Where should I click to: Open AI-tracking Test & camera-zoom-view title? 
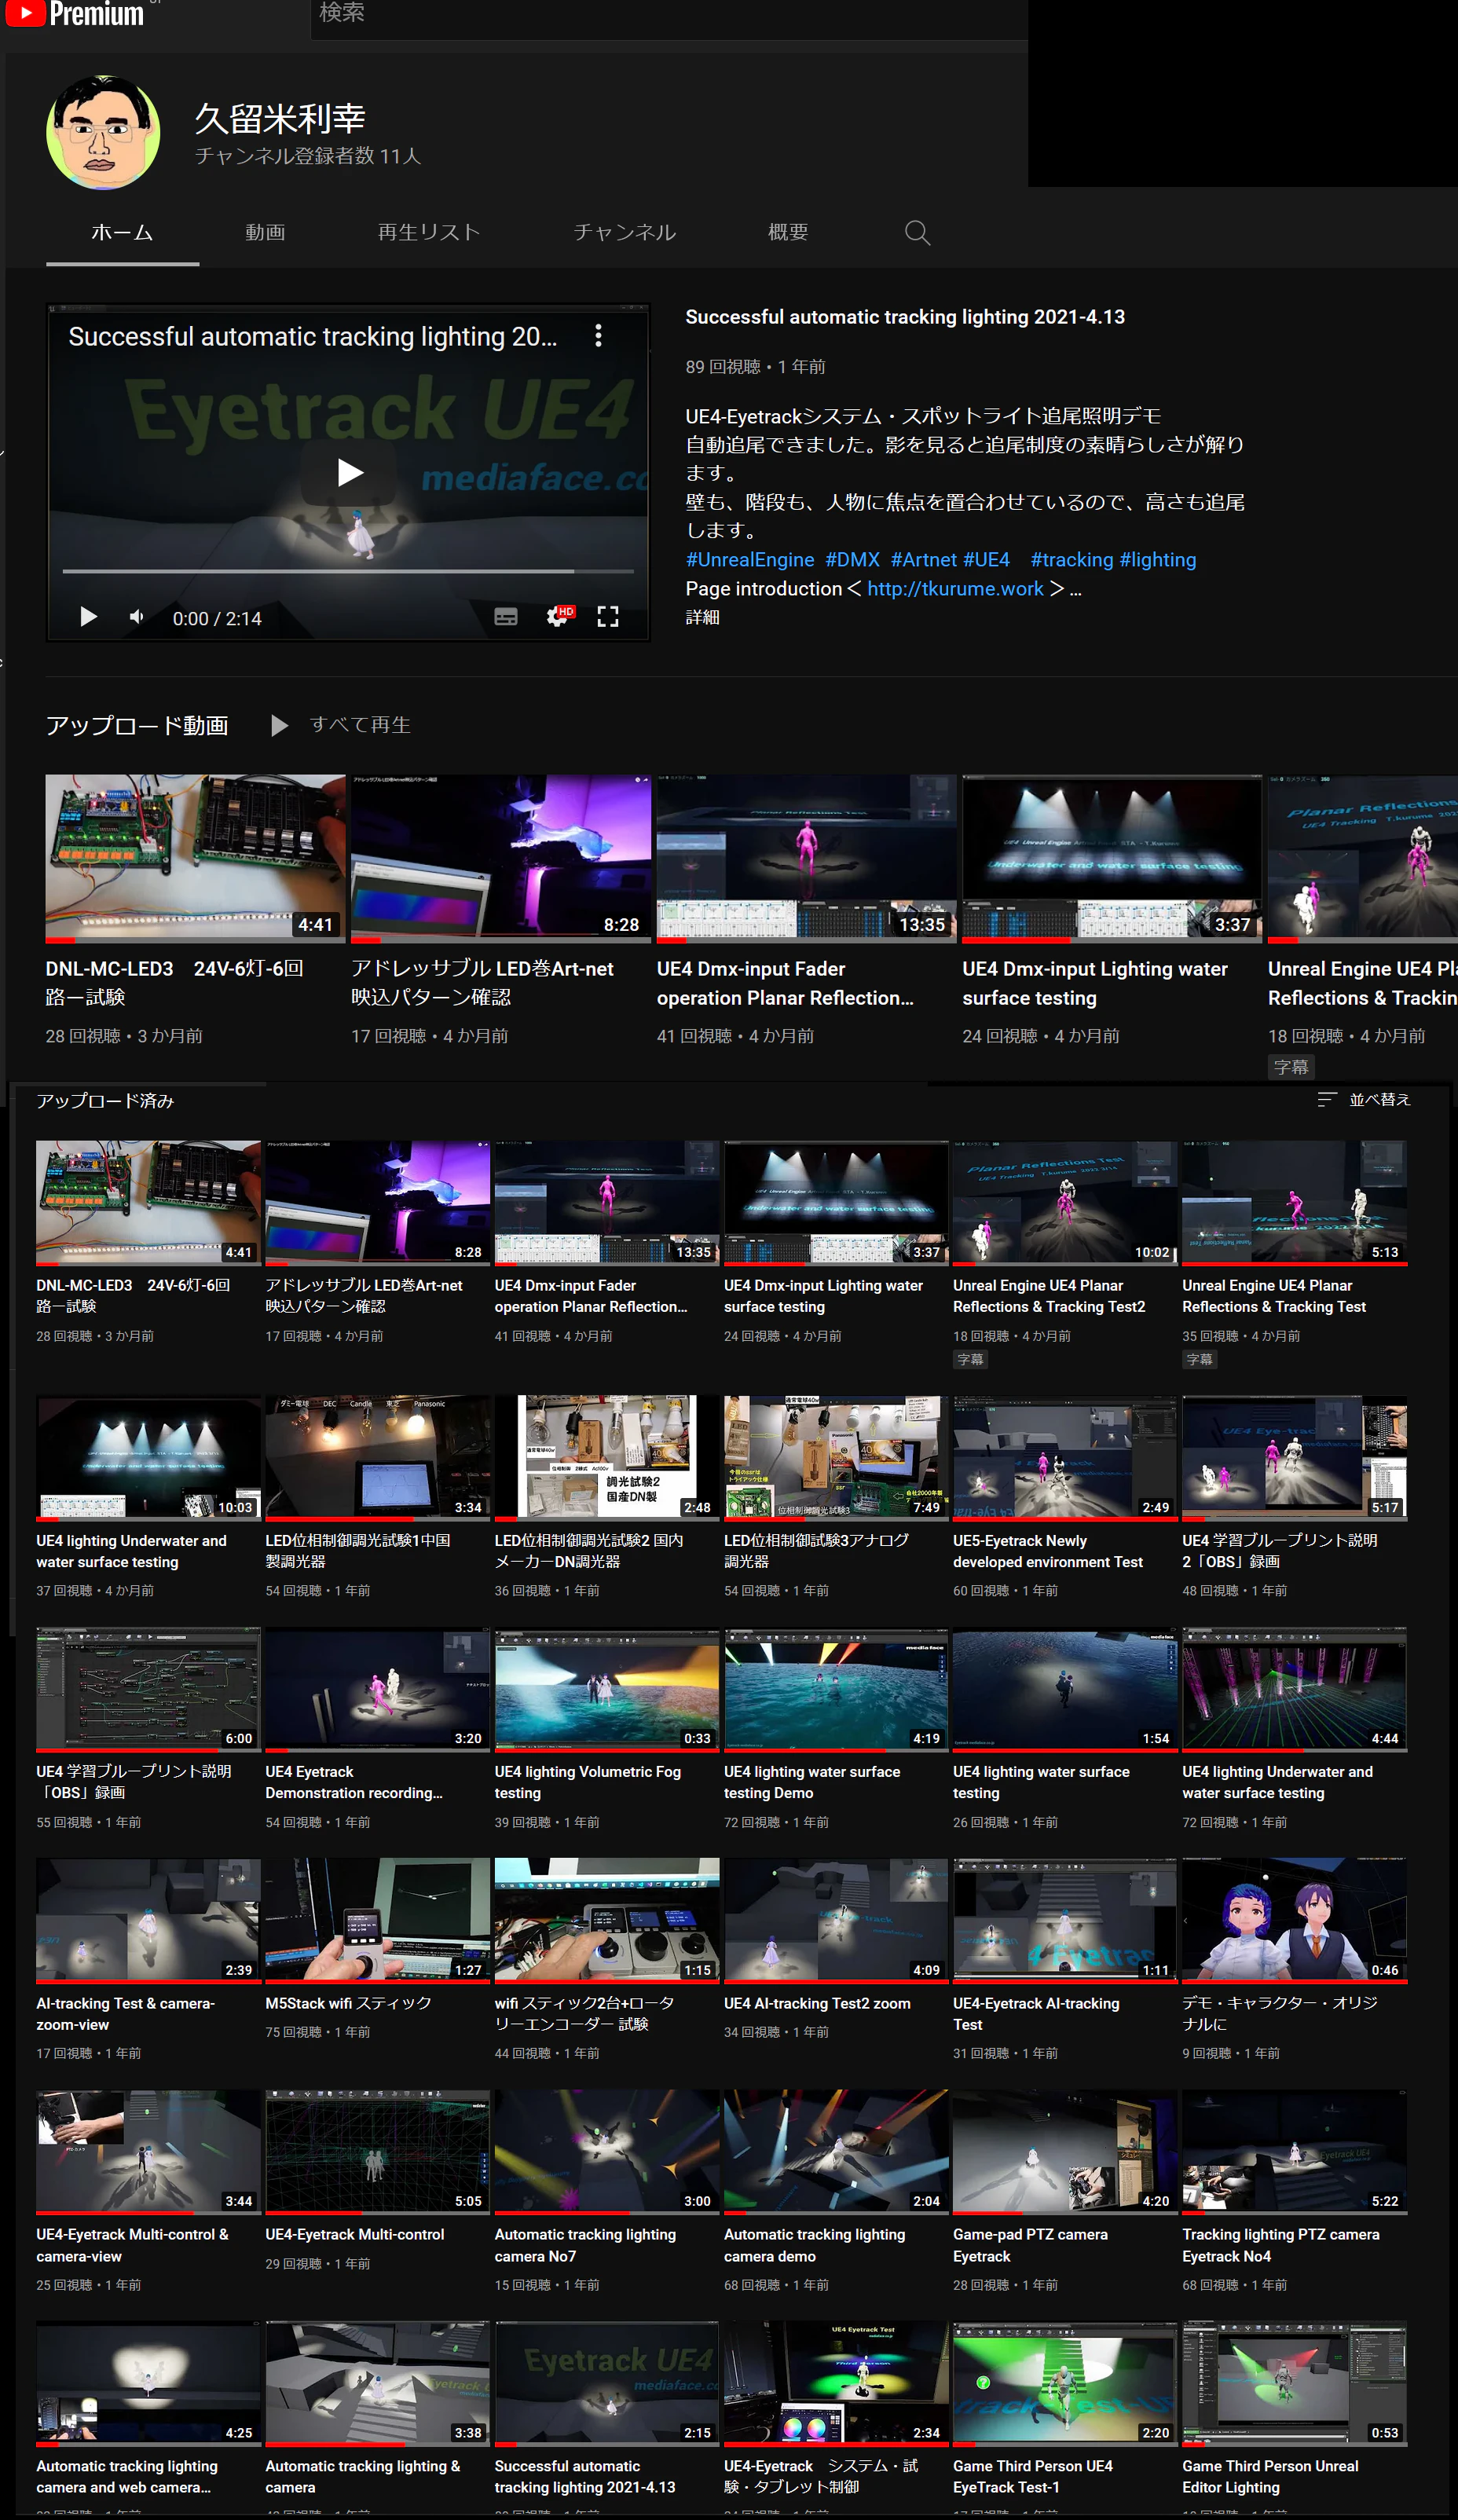coord(125,2013)
